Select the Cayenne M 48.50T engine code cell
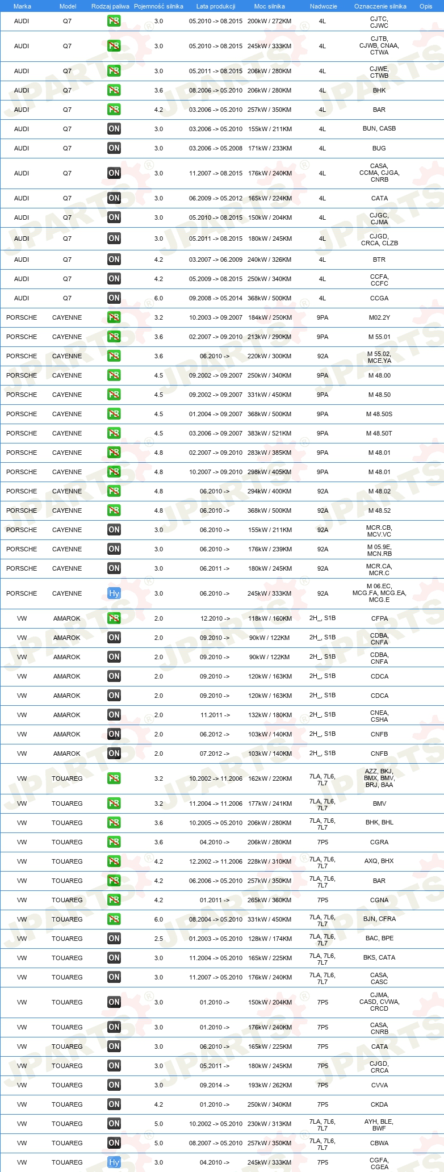This screenshot has height=1172, width=444. [379, 433]
